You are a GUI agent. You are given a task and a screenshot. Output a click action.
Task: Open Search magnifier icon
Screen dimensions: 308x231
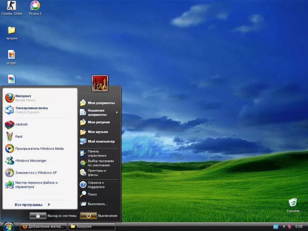[83, 194]
